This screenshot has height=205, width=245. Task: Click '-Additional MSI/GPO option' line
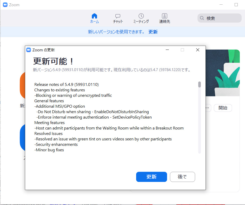point(60,106)
